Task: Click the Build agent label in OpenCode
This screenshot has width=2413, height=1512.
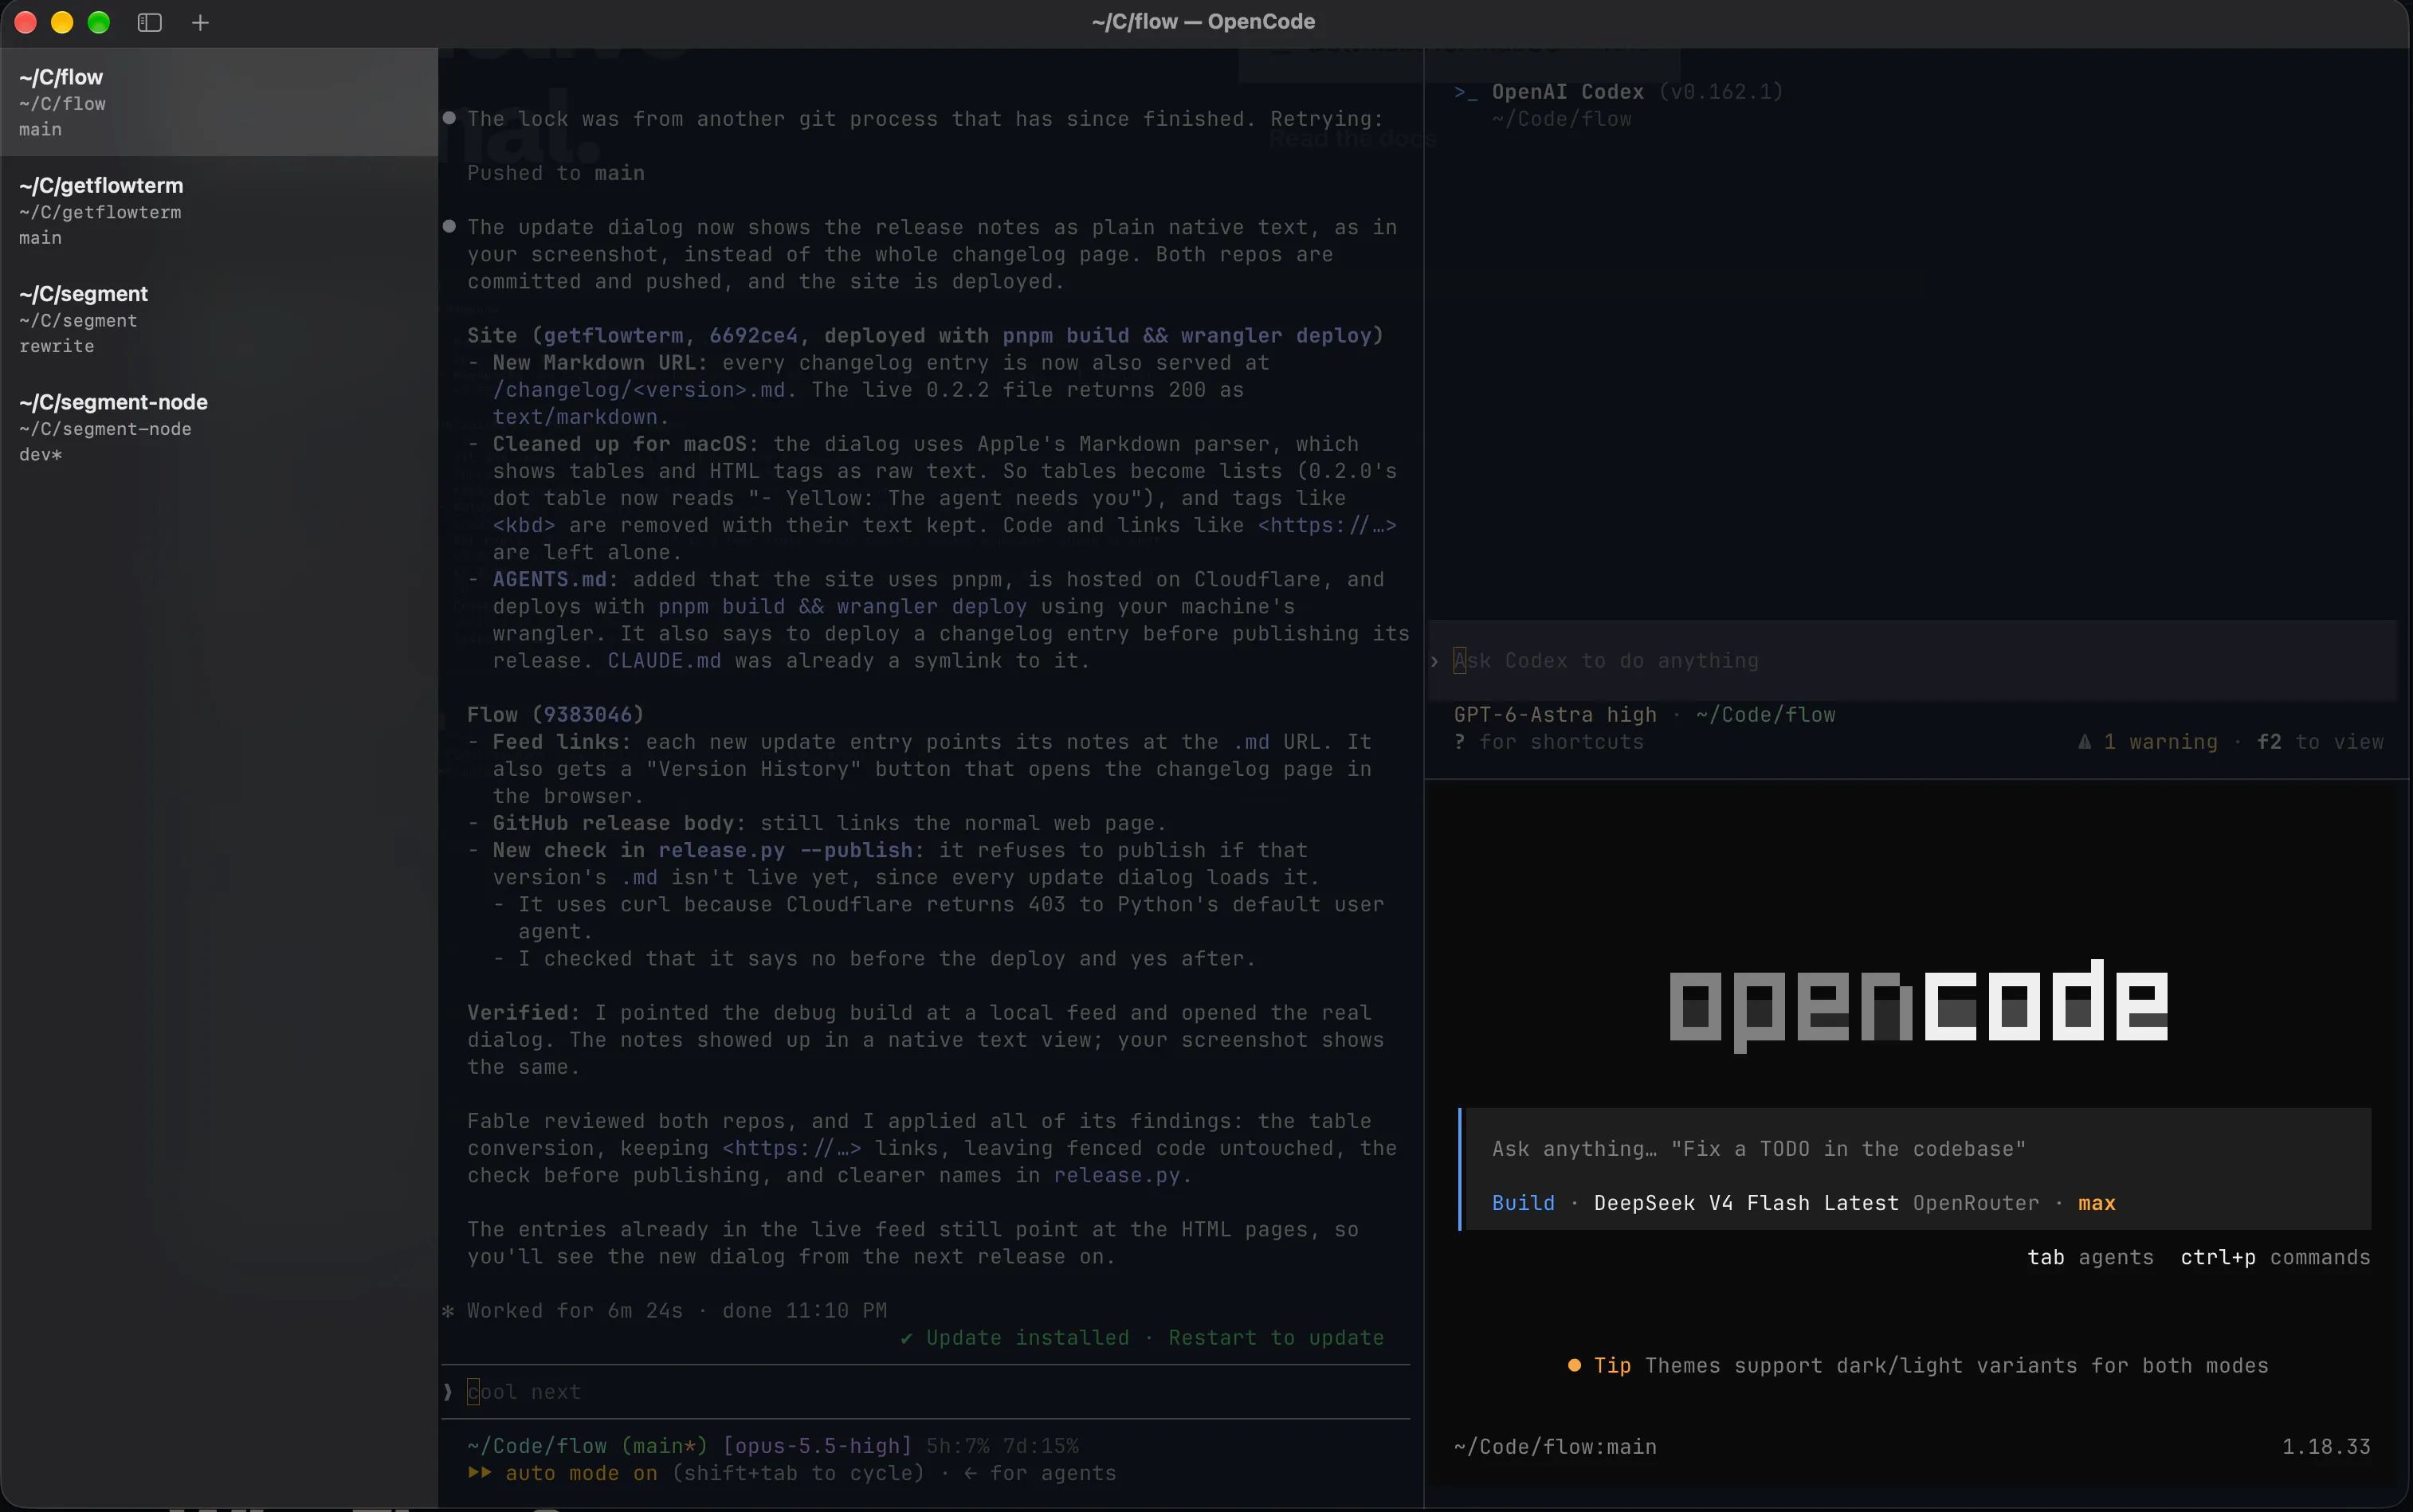Action: [x=1523, y=1203]
